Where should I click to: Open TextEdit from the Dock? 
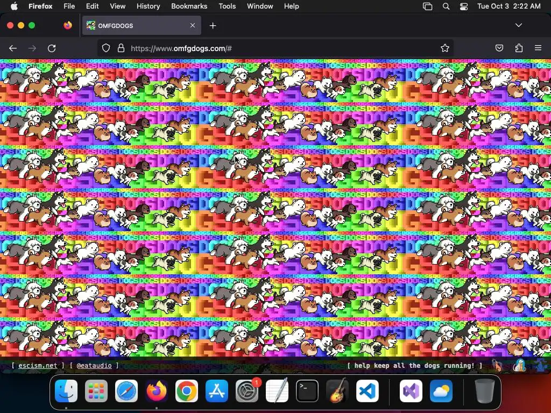[x=277, y=391]
